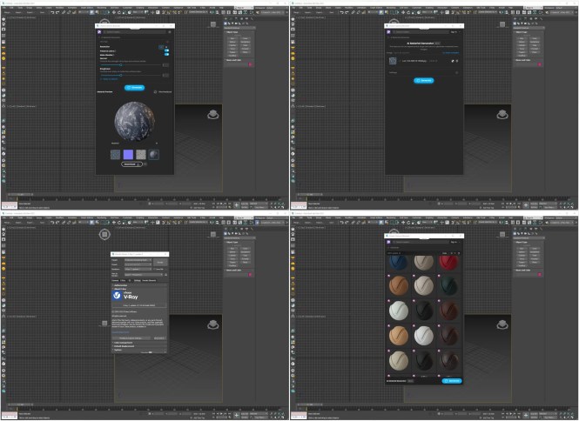Viewport: 579px width, 421px height.
Task: Click the ViewCube beside the material preview window
Action: [x=213, y=115]
